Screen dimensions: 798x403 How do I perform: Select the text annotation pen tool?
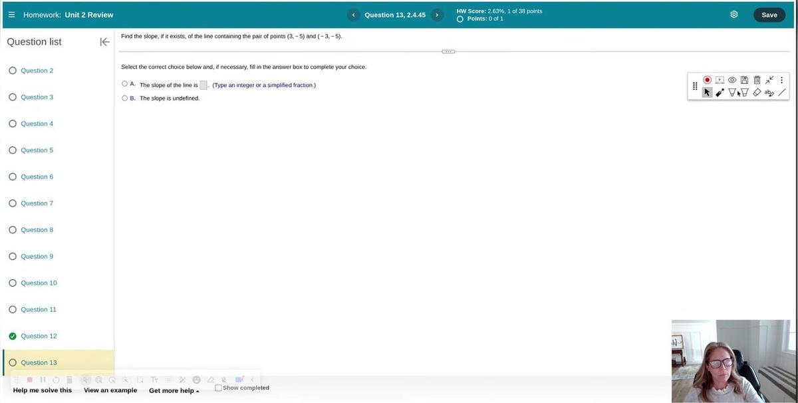tap(769, 93)
